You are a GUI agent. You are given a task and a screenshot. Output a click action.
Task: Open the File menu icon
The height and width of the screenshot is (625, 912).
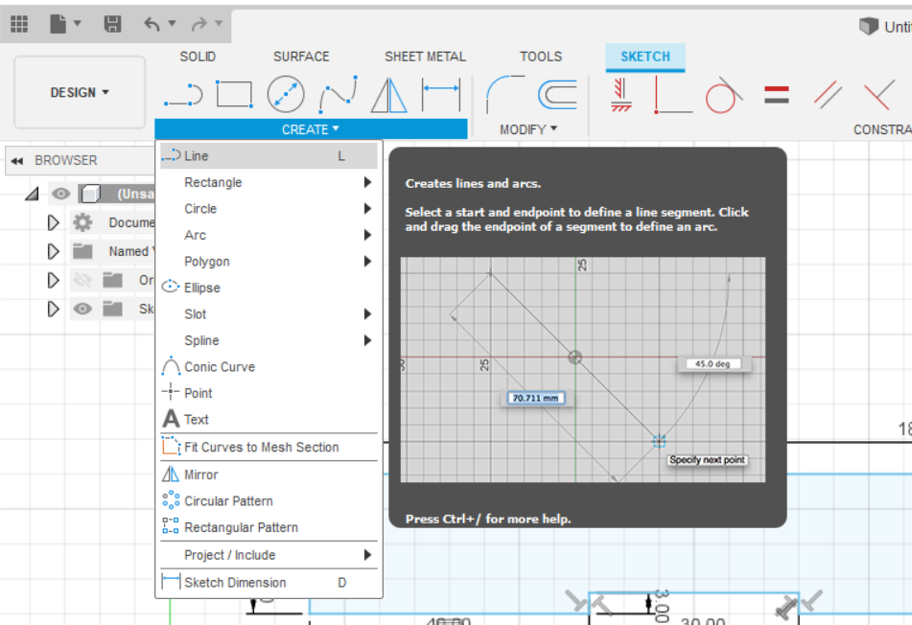58,24
